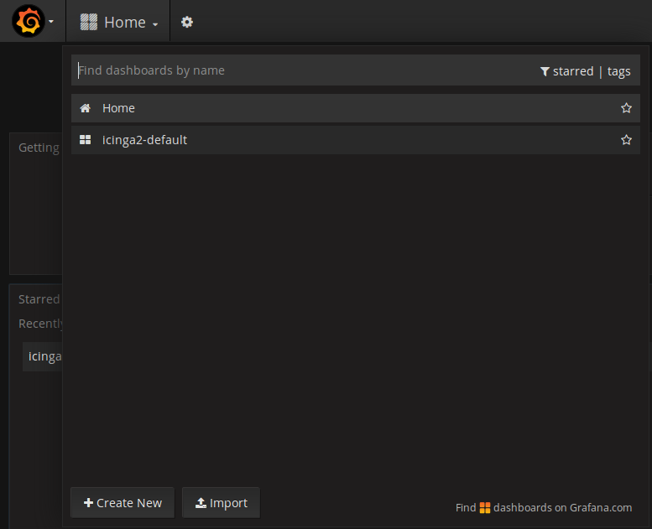Star the icinga2-default dashboard
This screenshot has height=529, width=652.
pos(626,140)
